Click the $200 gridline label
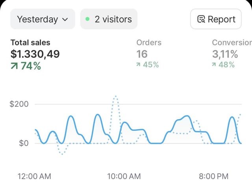 click(x=19, y=104)
